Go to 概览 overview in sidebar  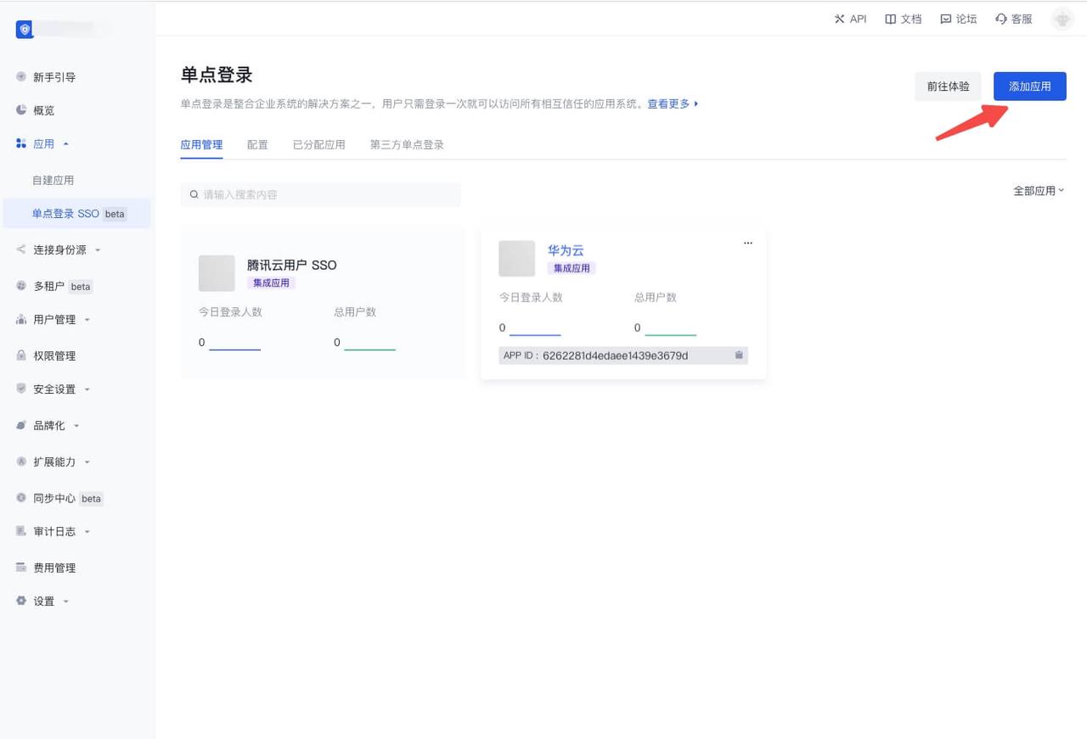click(x=43, y=110)
